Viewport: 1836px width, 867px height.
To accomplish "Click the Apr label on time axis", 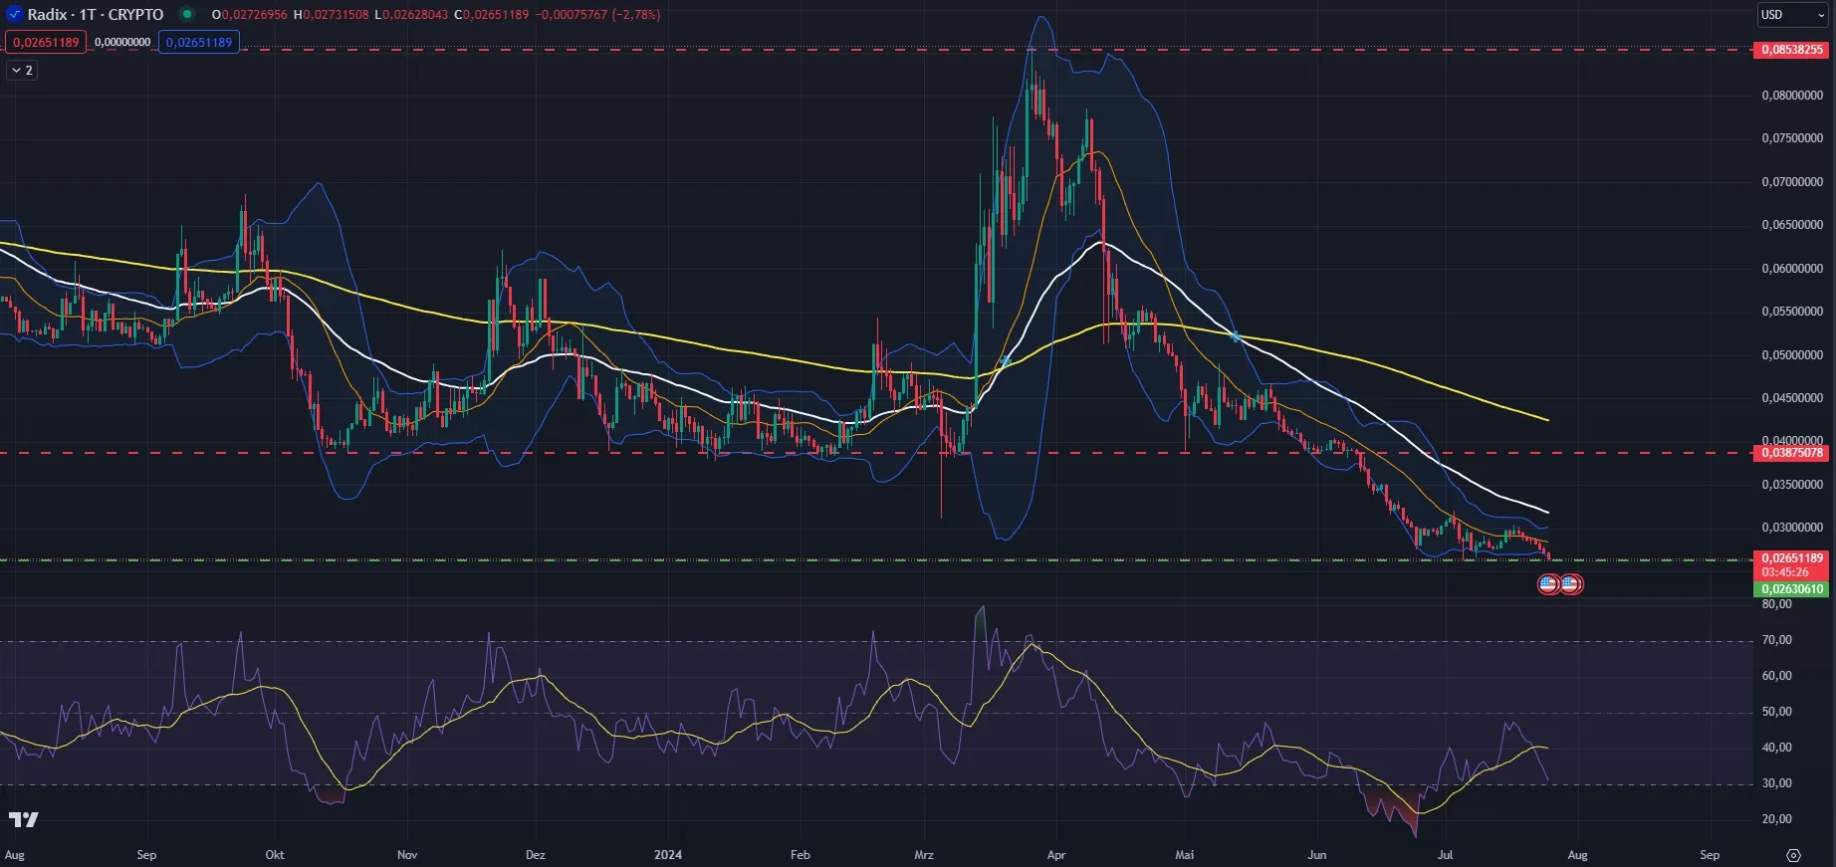I will coord(1056,855).
